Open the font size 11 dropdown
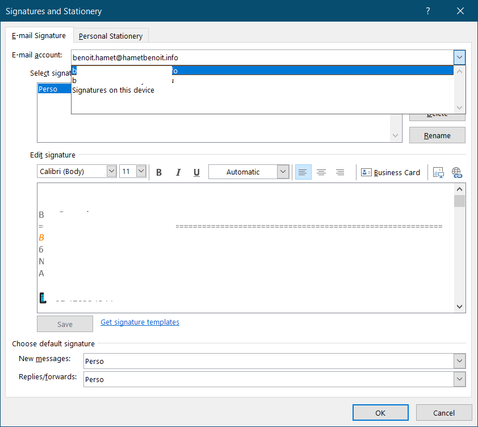478x427 pixels. click(x=141, y=171)
